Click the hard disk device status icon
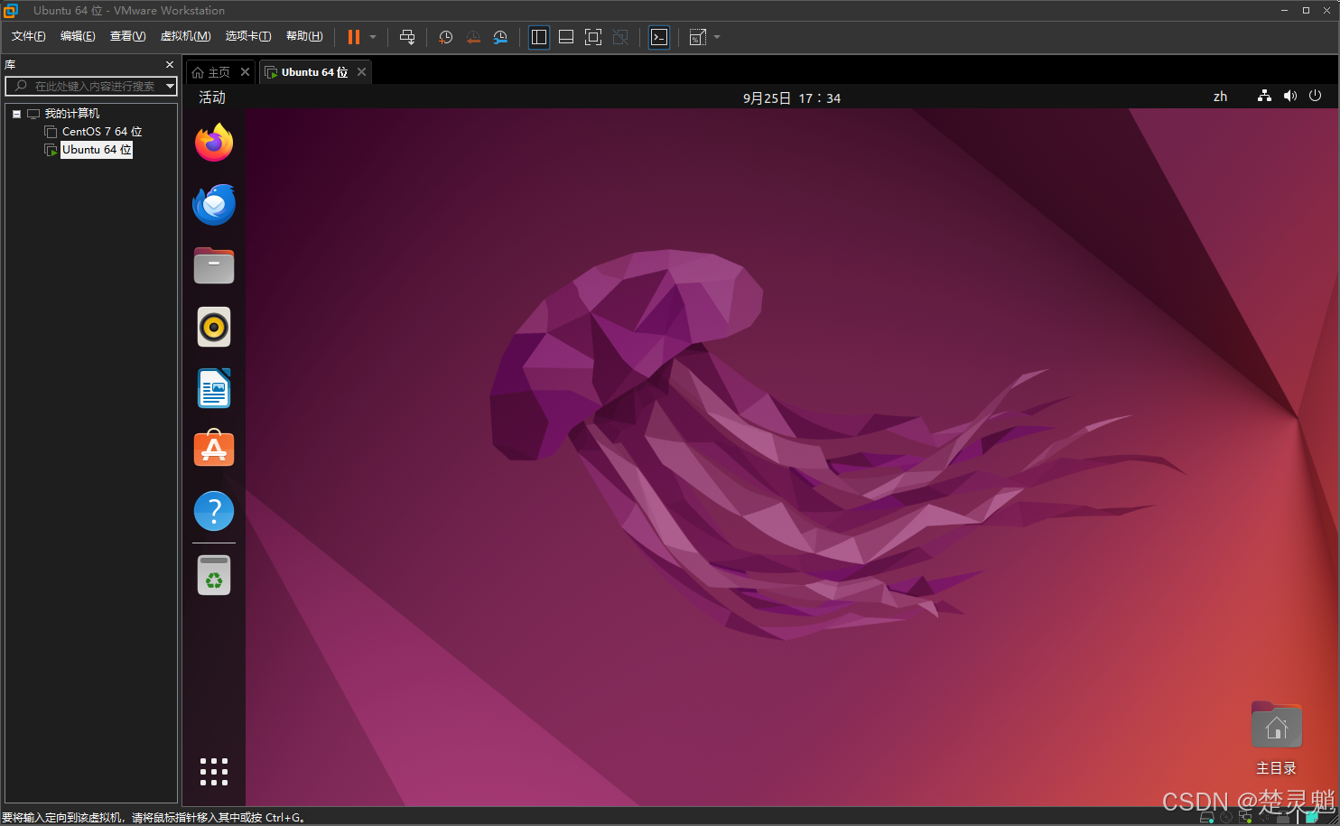 coord(1206,817)
